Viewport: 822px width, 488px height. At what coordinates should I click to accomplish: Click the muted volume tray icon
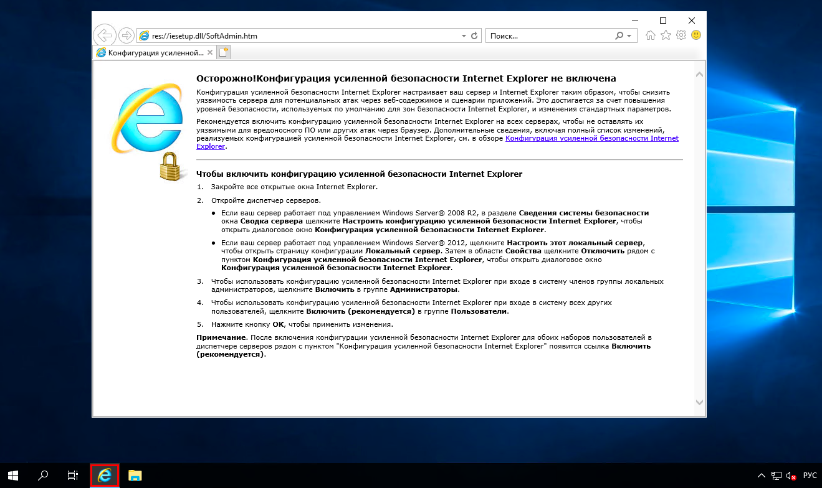click(791, 476)
